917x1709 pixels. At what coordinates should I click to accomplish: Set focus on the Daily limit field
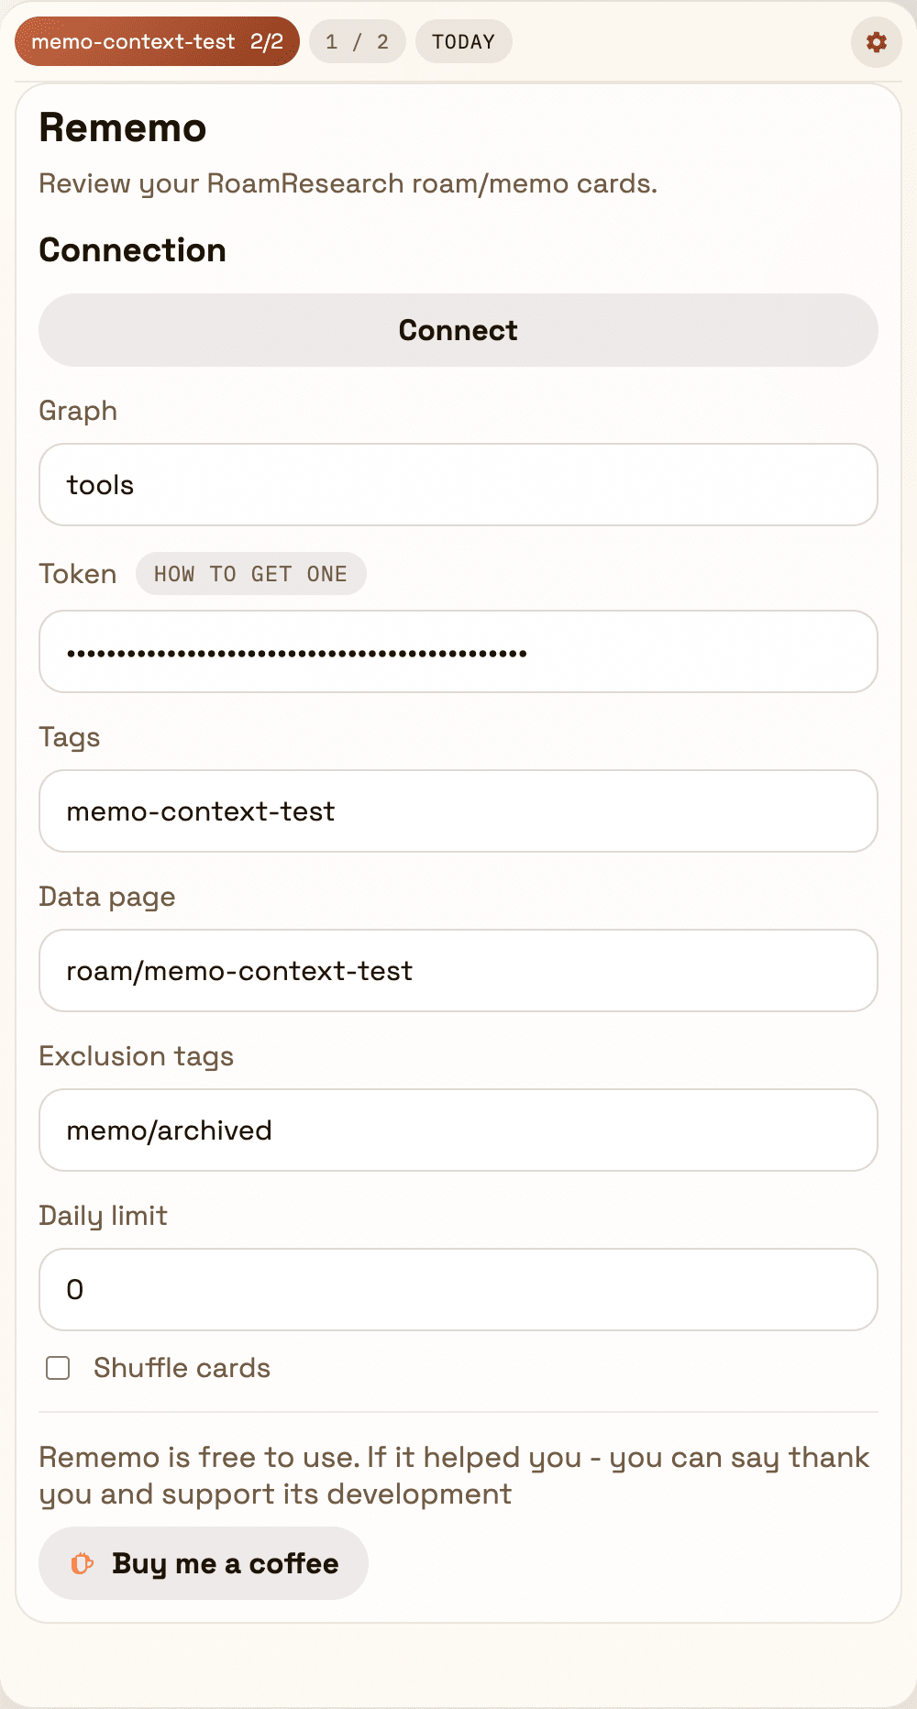(x=458, y=1289)
